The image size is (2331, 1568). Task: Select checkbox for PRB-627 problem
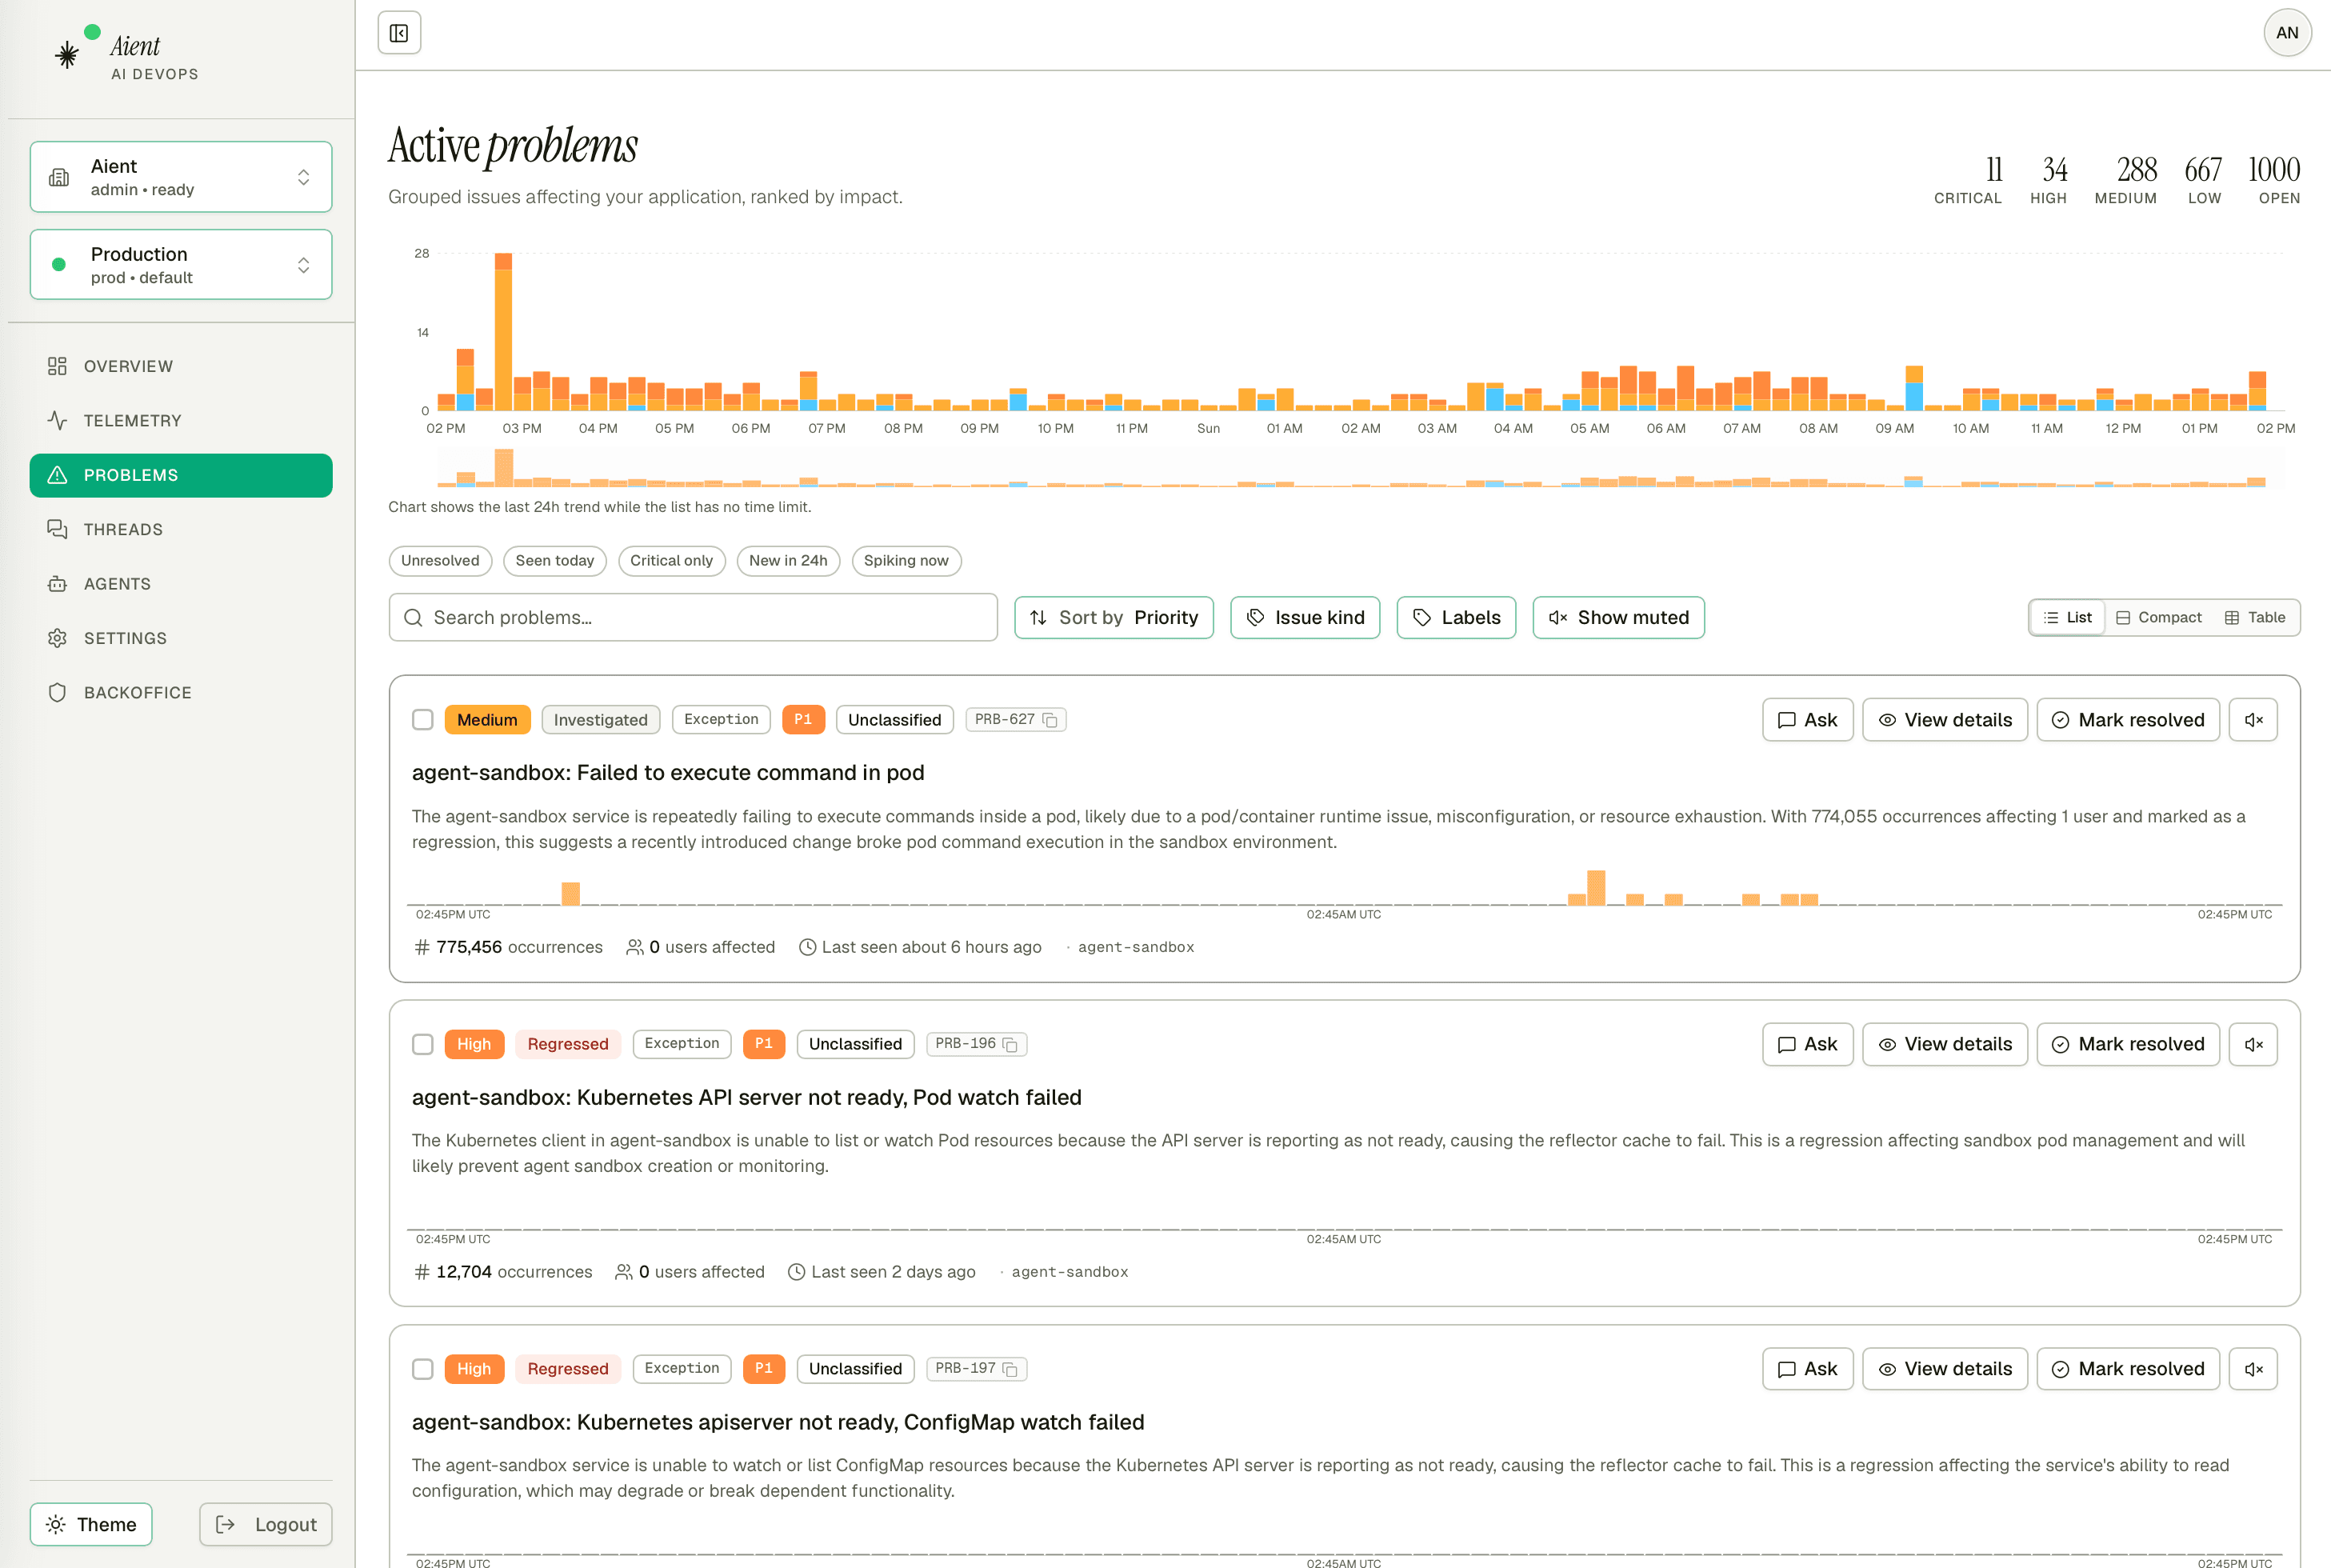(423, 720)
